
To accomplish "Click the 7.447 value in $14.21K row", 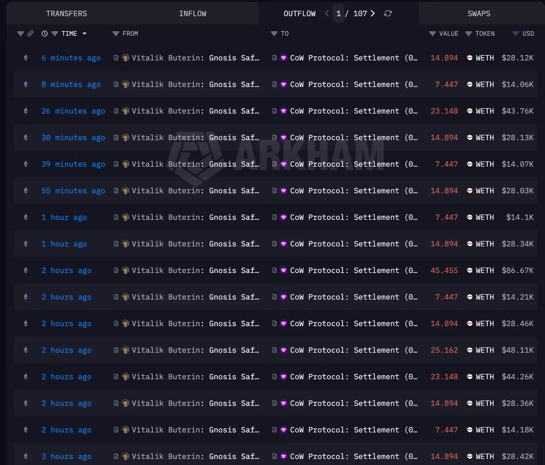I will [446, 297].
